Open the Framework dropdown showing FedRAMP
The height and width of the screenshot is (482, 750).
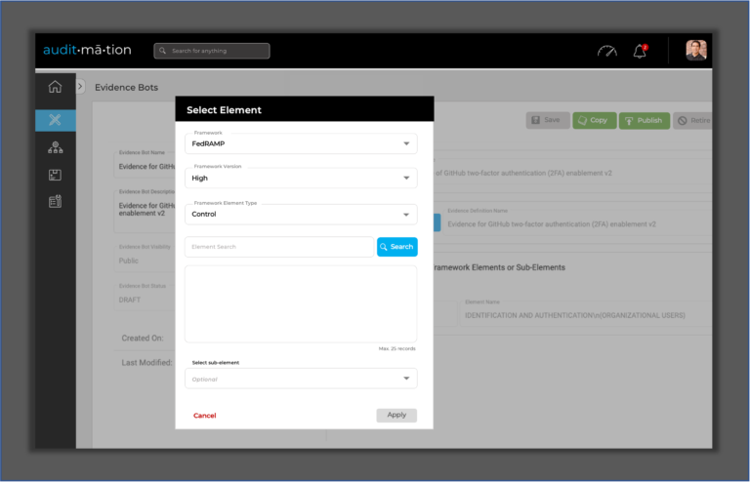(301, 144)
